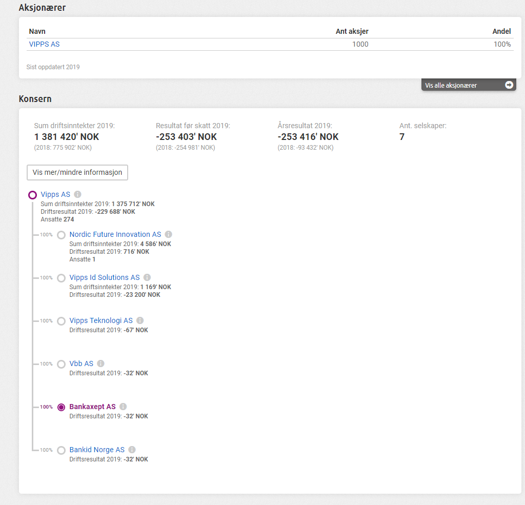Click the -253 416' NOK annual result
Image resolution: width=525 pixels, height=505 pixels.
[308, 136]
